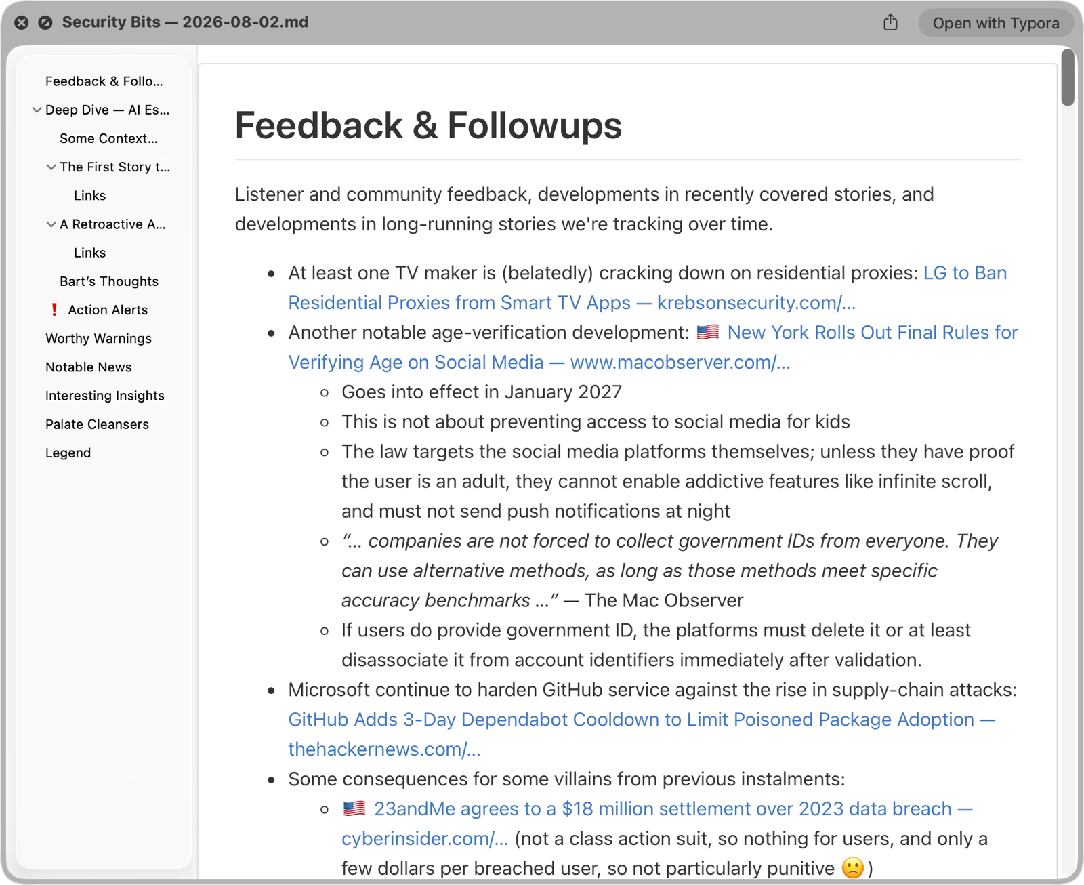This screenshot has width=1084, height=885.
Task: Jump to Notable News section
Action: click(89, 367)
